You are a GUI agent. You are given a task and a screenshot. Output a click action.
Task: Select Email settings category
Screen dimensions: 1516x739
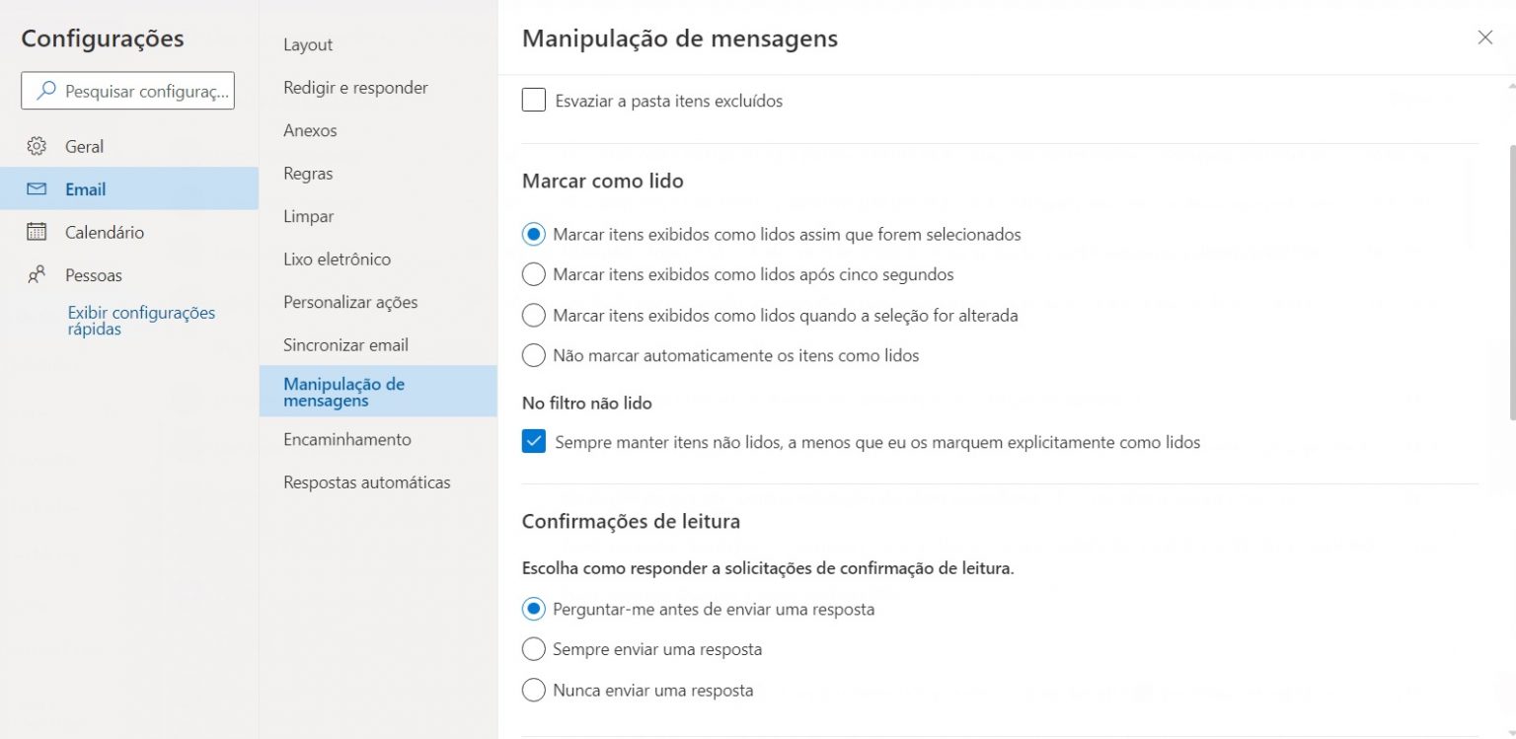pos(129,188)
